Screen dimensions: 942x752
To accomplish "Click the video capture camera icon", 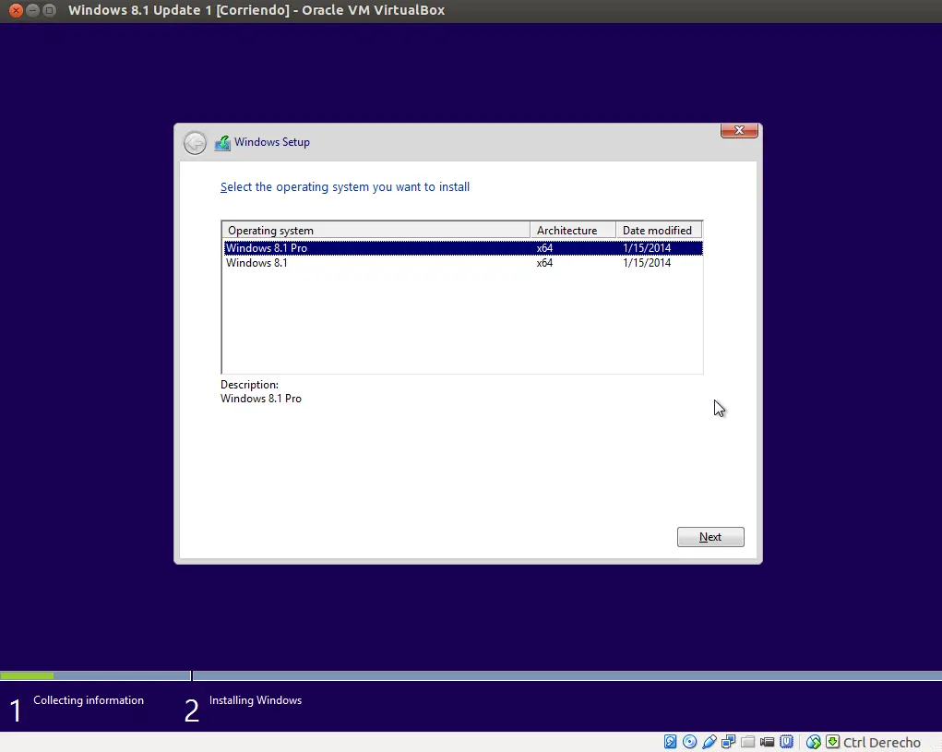I will (767, 743).
